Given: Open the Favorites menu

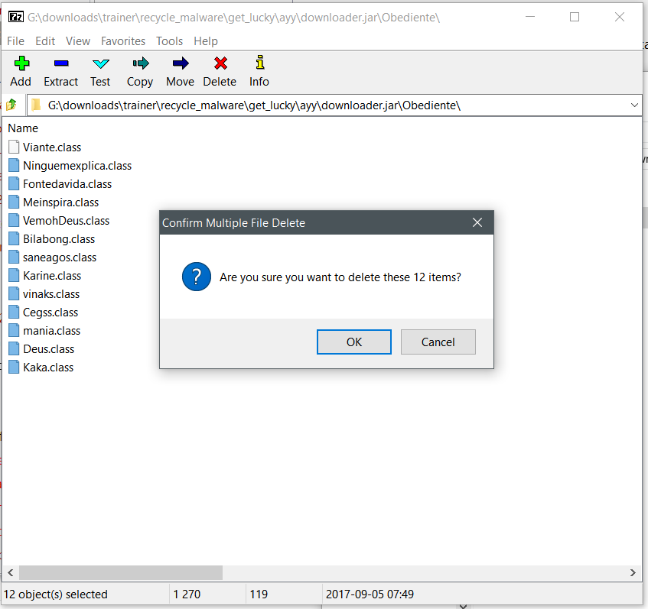Looking at the screenshot, I should [123, 41].
